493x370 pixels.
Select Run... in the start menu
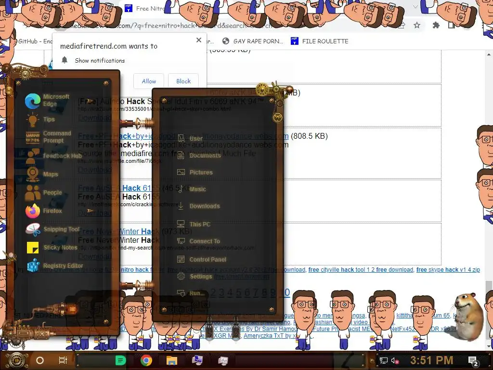click(191, 293)
